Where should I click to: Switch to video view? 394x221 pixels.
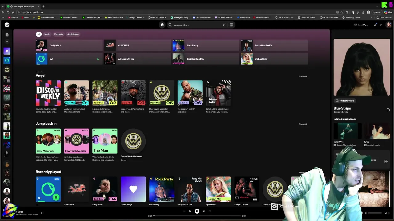pyautogui.click(x=344, y=101)
